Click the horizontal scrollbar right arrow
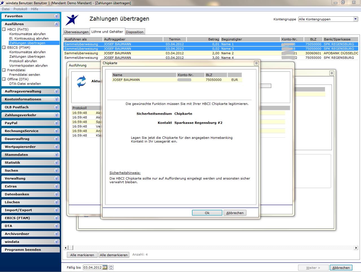Viewport: 361px width, 272px height. click(356, 248)
